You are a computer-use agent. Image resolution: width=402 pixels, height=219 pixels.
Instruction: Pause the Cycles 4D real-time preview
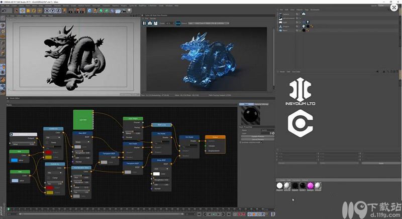click(x=144, y=23)
